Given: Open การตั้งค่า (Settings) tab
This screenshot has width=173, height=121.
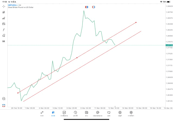Looking at the screenshot, I should [131, 114].
